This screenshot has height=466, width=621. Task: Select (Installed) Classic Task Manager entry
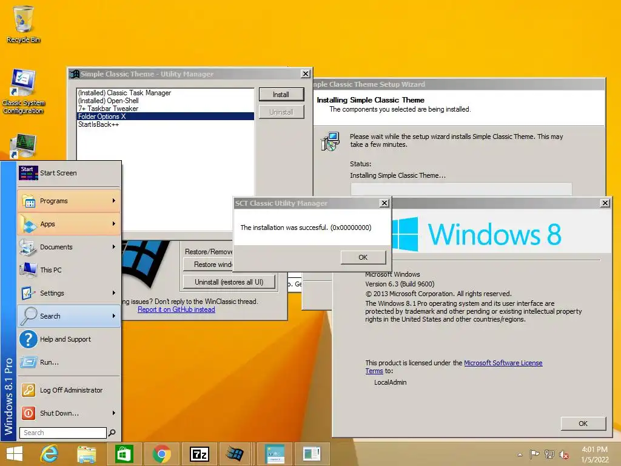[x=165, y=93]
